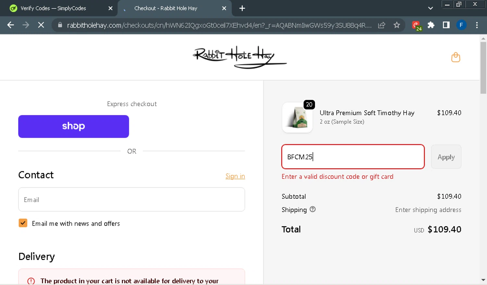Open the red extension with badge 24
487x285 pixels.
click(x=416, y=26)
